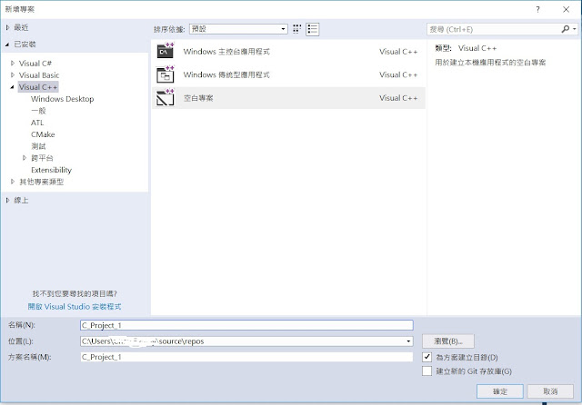Screen dimensions: 582x405
Task: Expand the Online (線上) section
Action: click(x=7, y=200)
